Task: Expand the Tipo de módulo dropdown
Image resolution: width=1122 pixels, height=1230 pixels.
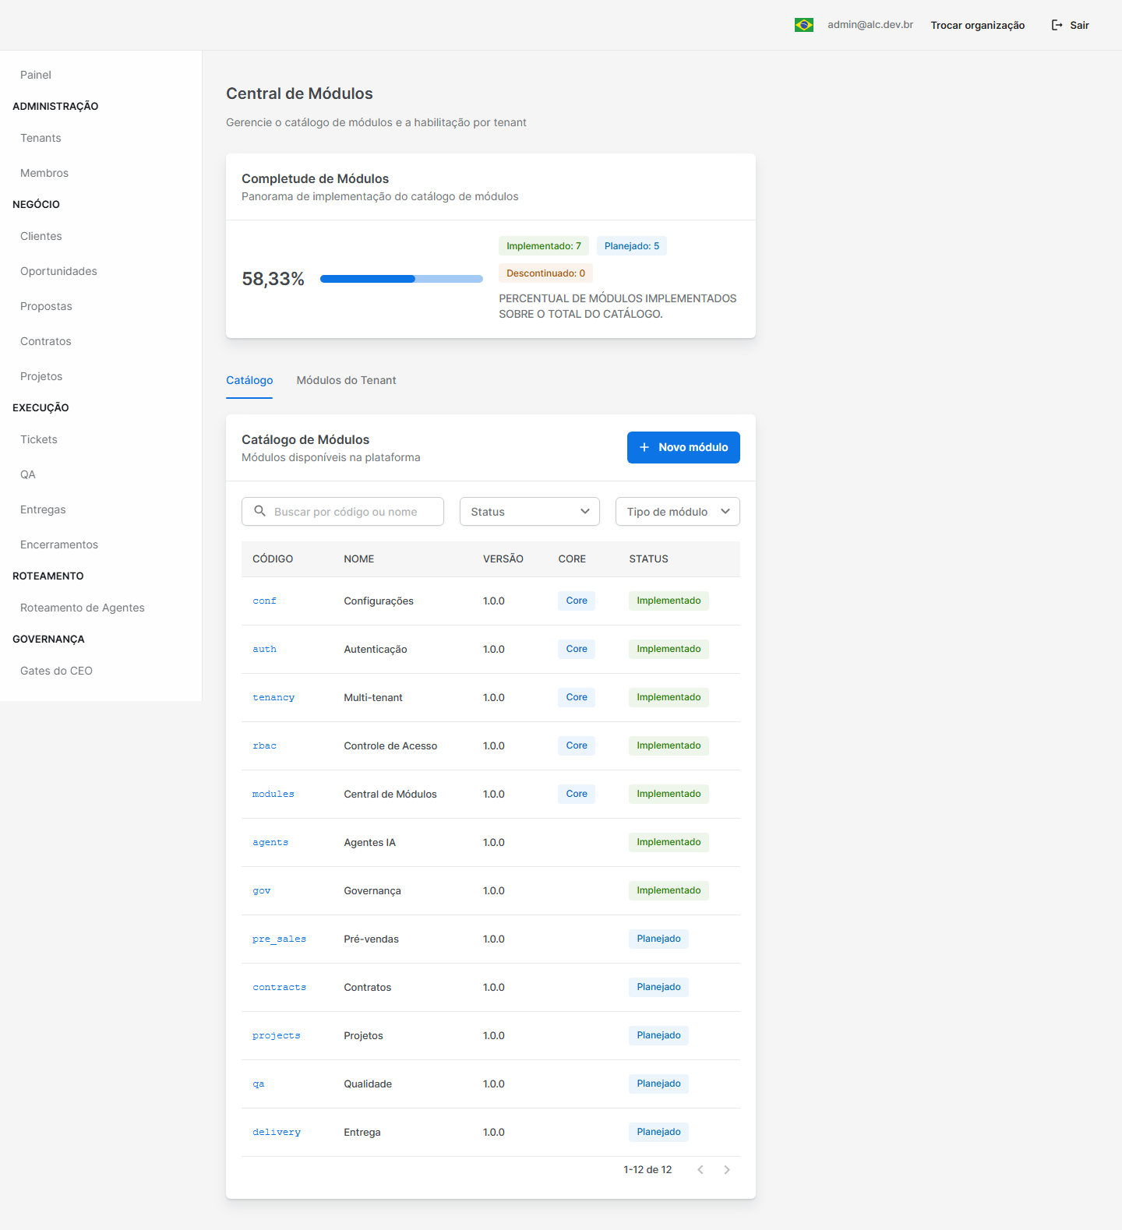Action: [678, 512]
